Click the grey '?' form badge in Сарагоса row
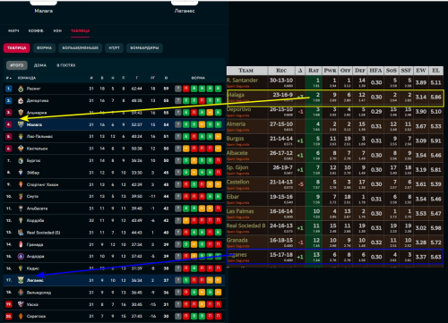The image size is (448, 323). click(178, 316)
